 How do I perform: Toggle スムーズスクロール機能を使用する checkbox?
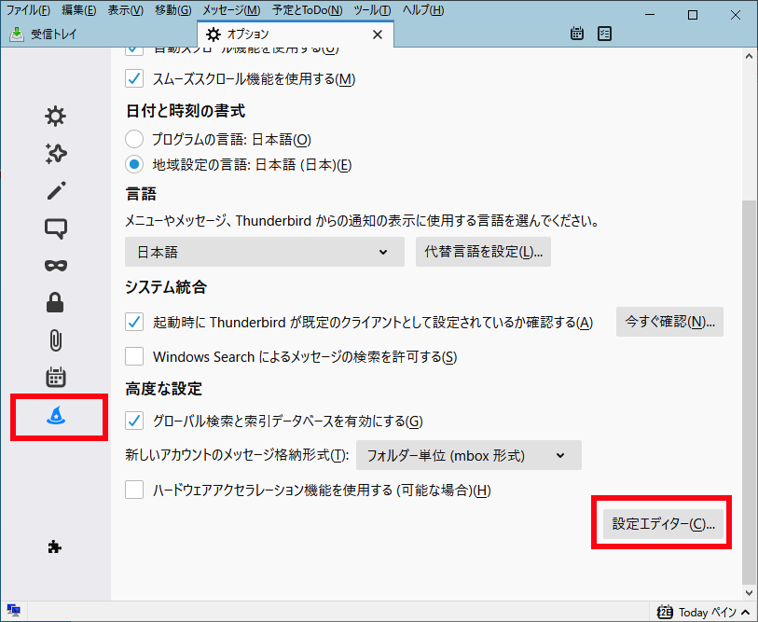(x=134, y=78)
